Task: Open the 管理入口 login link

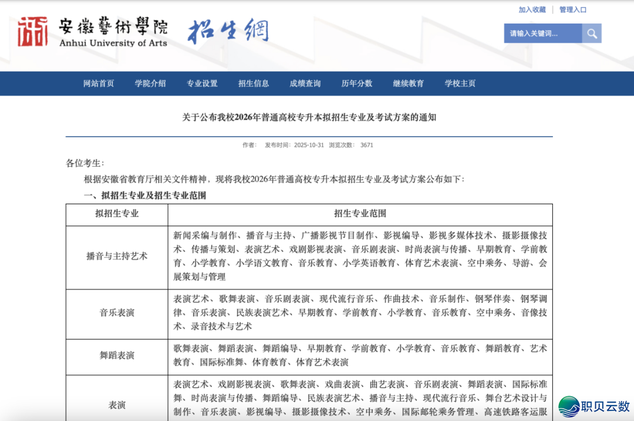Action: (x=572, y=9)
